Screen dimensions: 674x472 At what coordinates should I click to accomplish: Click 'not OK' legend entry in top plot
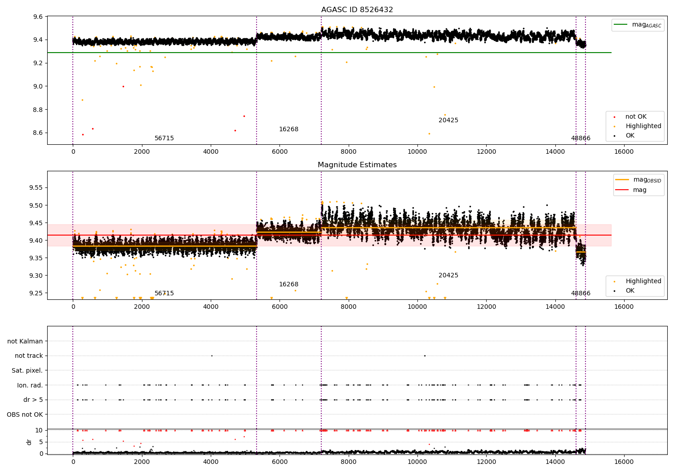pyautogui.click(x=636, y=117)
